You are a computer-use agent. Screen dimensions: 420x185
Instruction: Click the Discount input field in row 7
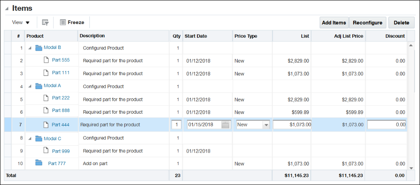[386, 124]
